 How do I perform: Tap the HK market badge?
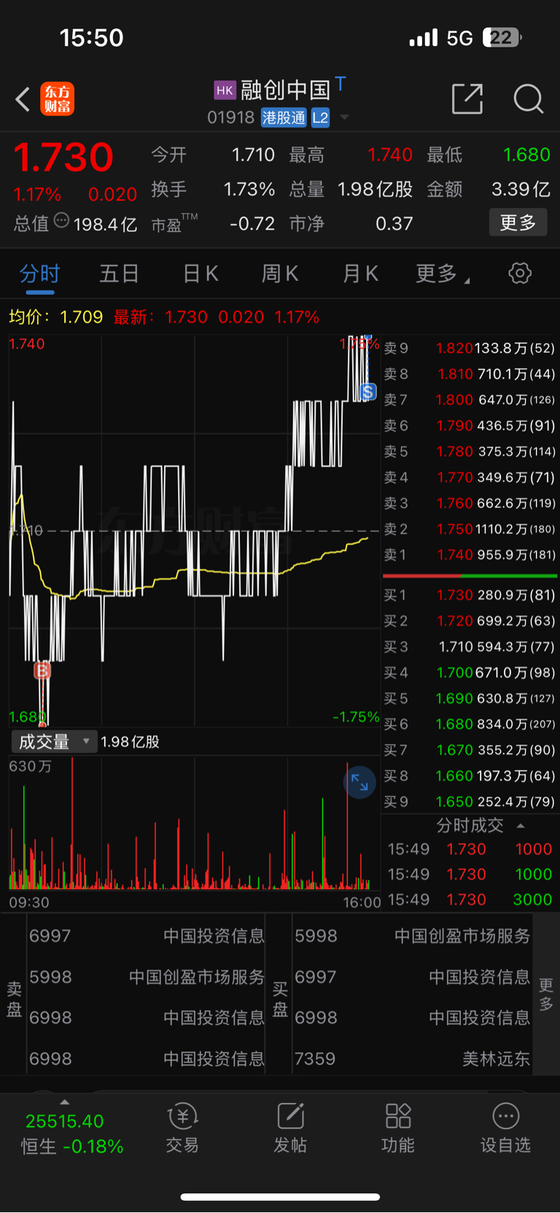pyautogui.click(x=225, y=90)
